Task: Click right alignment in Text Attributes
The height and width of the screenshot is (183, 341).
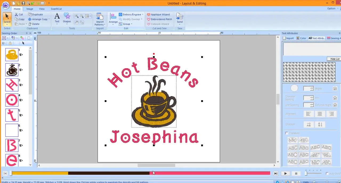Action: tap(331, 114)
